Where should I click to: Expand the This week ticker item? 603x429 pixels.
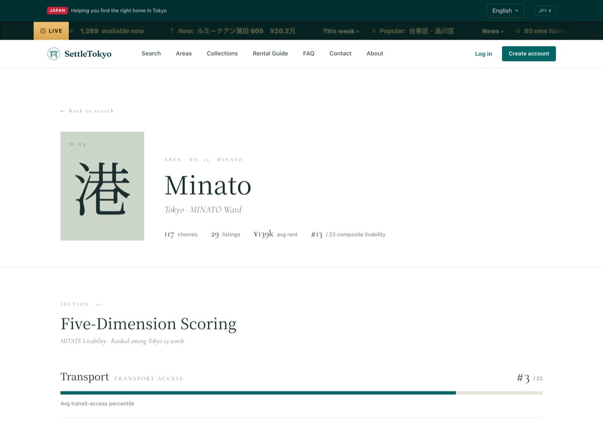341,31
